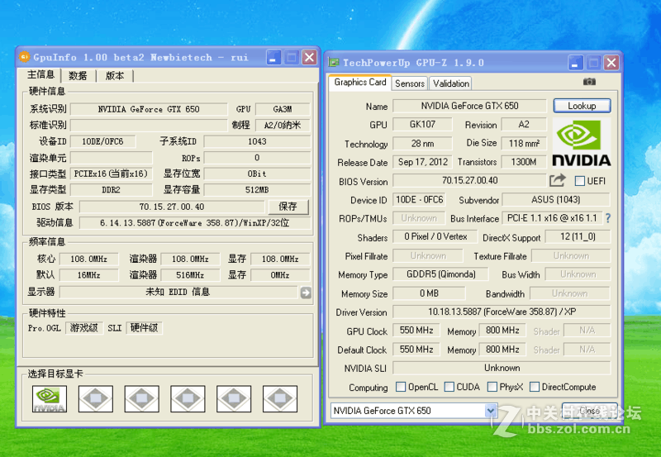The width and height of the screenshot is (661, 457).
Task: Enable the OpenCL checkbox
Action: [401, 387]
